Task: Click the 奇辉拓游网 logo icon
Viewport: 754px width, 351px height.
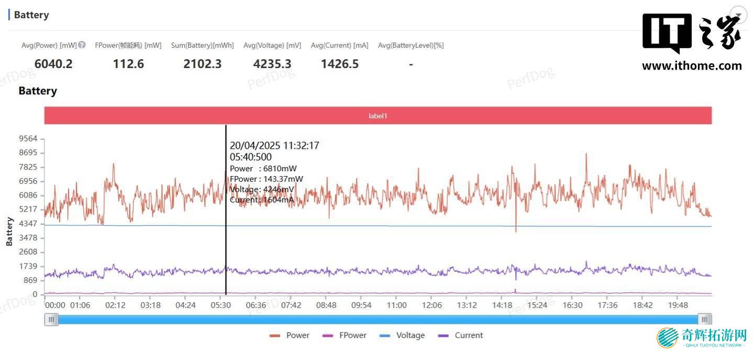Action: pyautogui.click(x=667, y=337)
